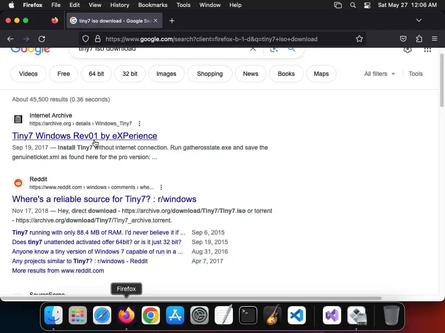Image resolution: width=445 pixels, height=333 pixels.
Task: Switch to Images results
Action: click(166, 74)
